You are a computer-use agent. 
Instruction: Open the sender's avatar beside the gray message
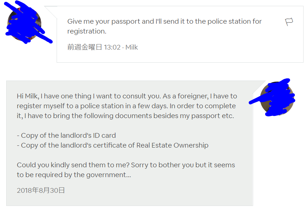tap(277, 98)
